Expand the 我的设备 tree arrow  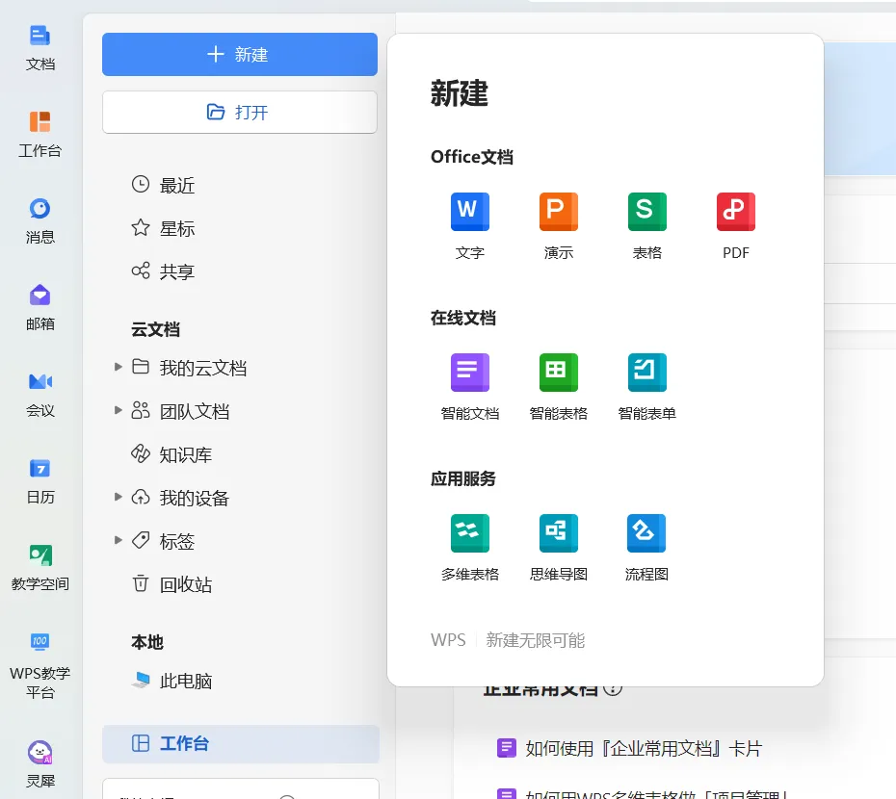(118, 497)
